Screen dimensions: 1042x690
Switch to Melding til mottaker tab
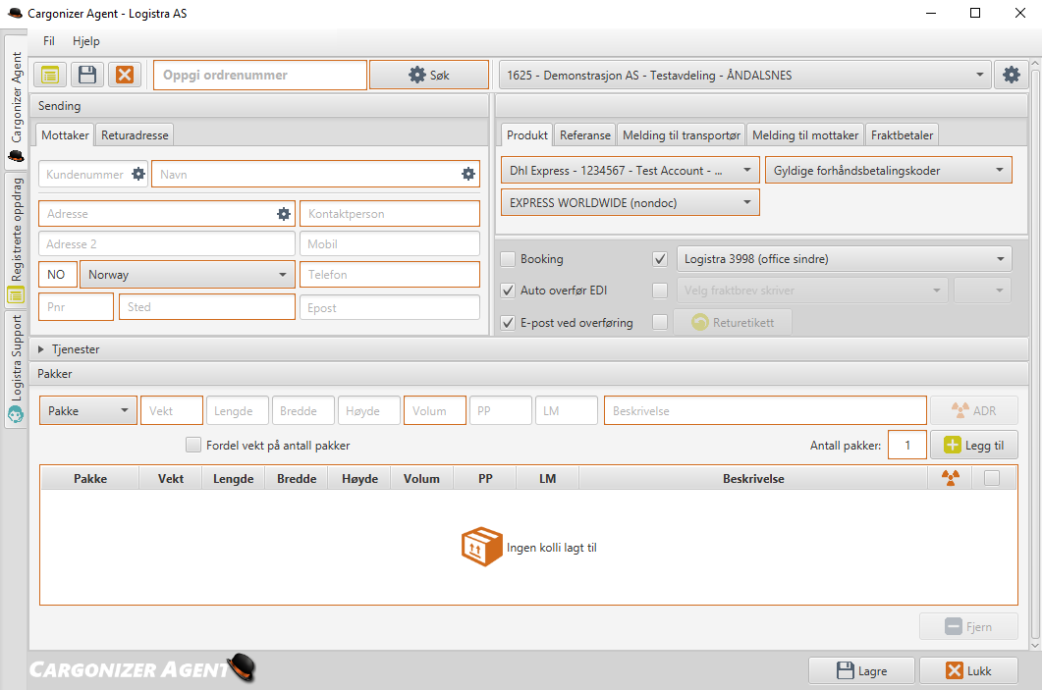tap(805, 134)
